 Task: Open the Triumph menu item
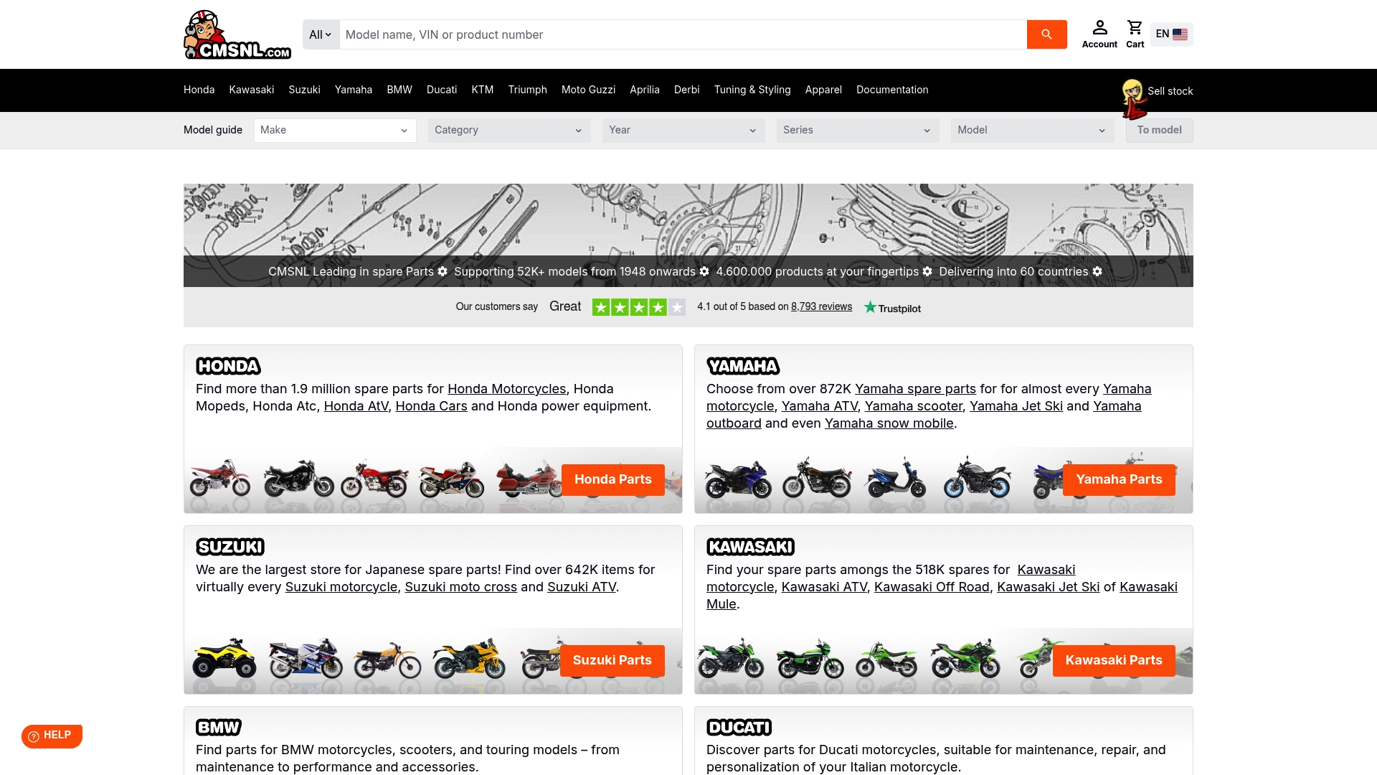pos(528,90)
